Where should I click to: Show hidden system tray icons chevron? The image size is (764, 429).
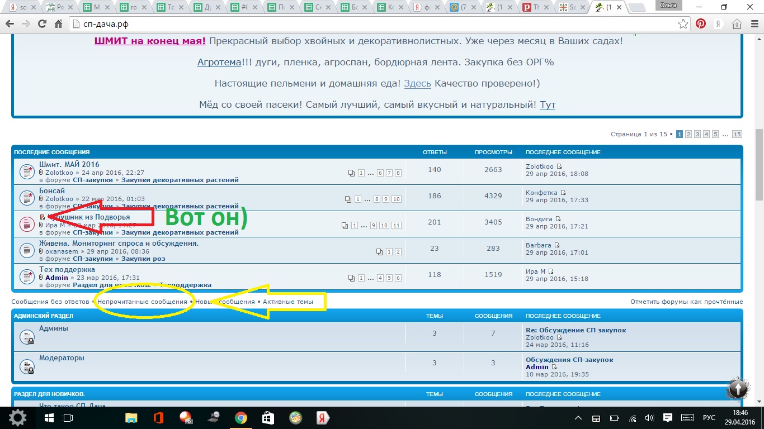(578, 418)
